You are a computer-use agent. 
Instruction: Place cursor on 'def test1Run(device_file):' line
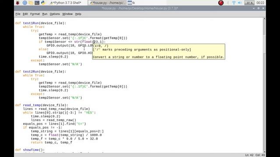tap(41, 23)
